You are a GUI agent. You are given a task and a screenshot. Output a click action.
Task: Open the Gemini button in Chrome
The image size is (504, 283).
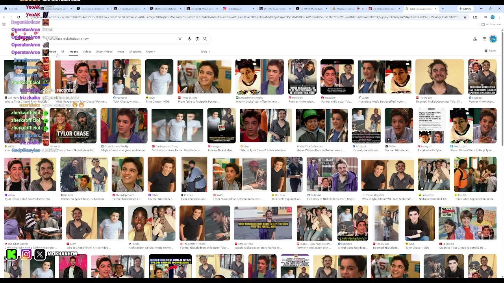(x=465, y=9)
